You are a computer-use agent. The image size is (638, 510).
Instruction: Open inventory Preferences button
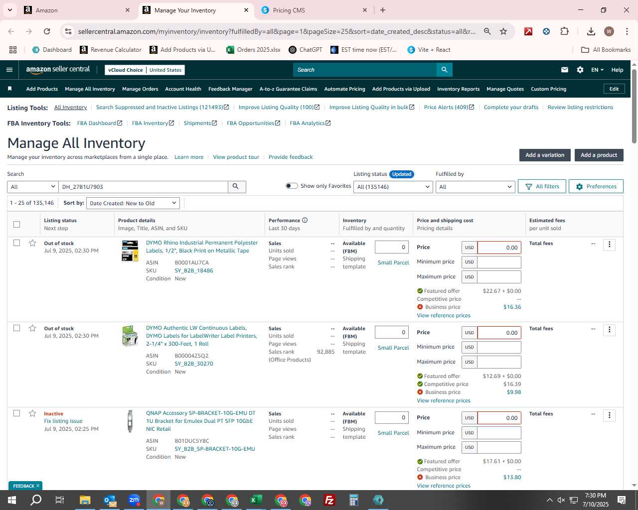[596, 186]
